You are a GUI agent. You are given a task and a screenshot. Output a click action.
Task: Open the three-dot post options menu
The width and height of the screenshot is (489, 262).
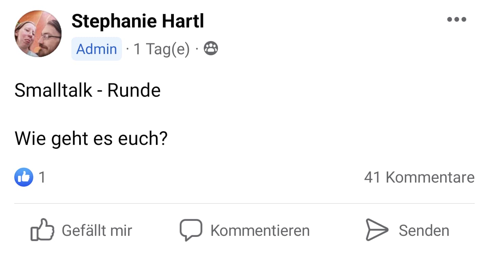(x=456, y=19)
